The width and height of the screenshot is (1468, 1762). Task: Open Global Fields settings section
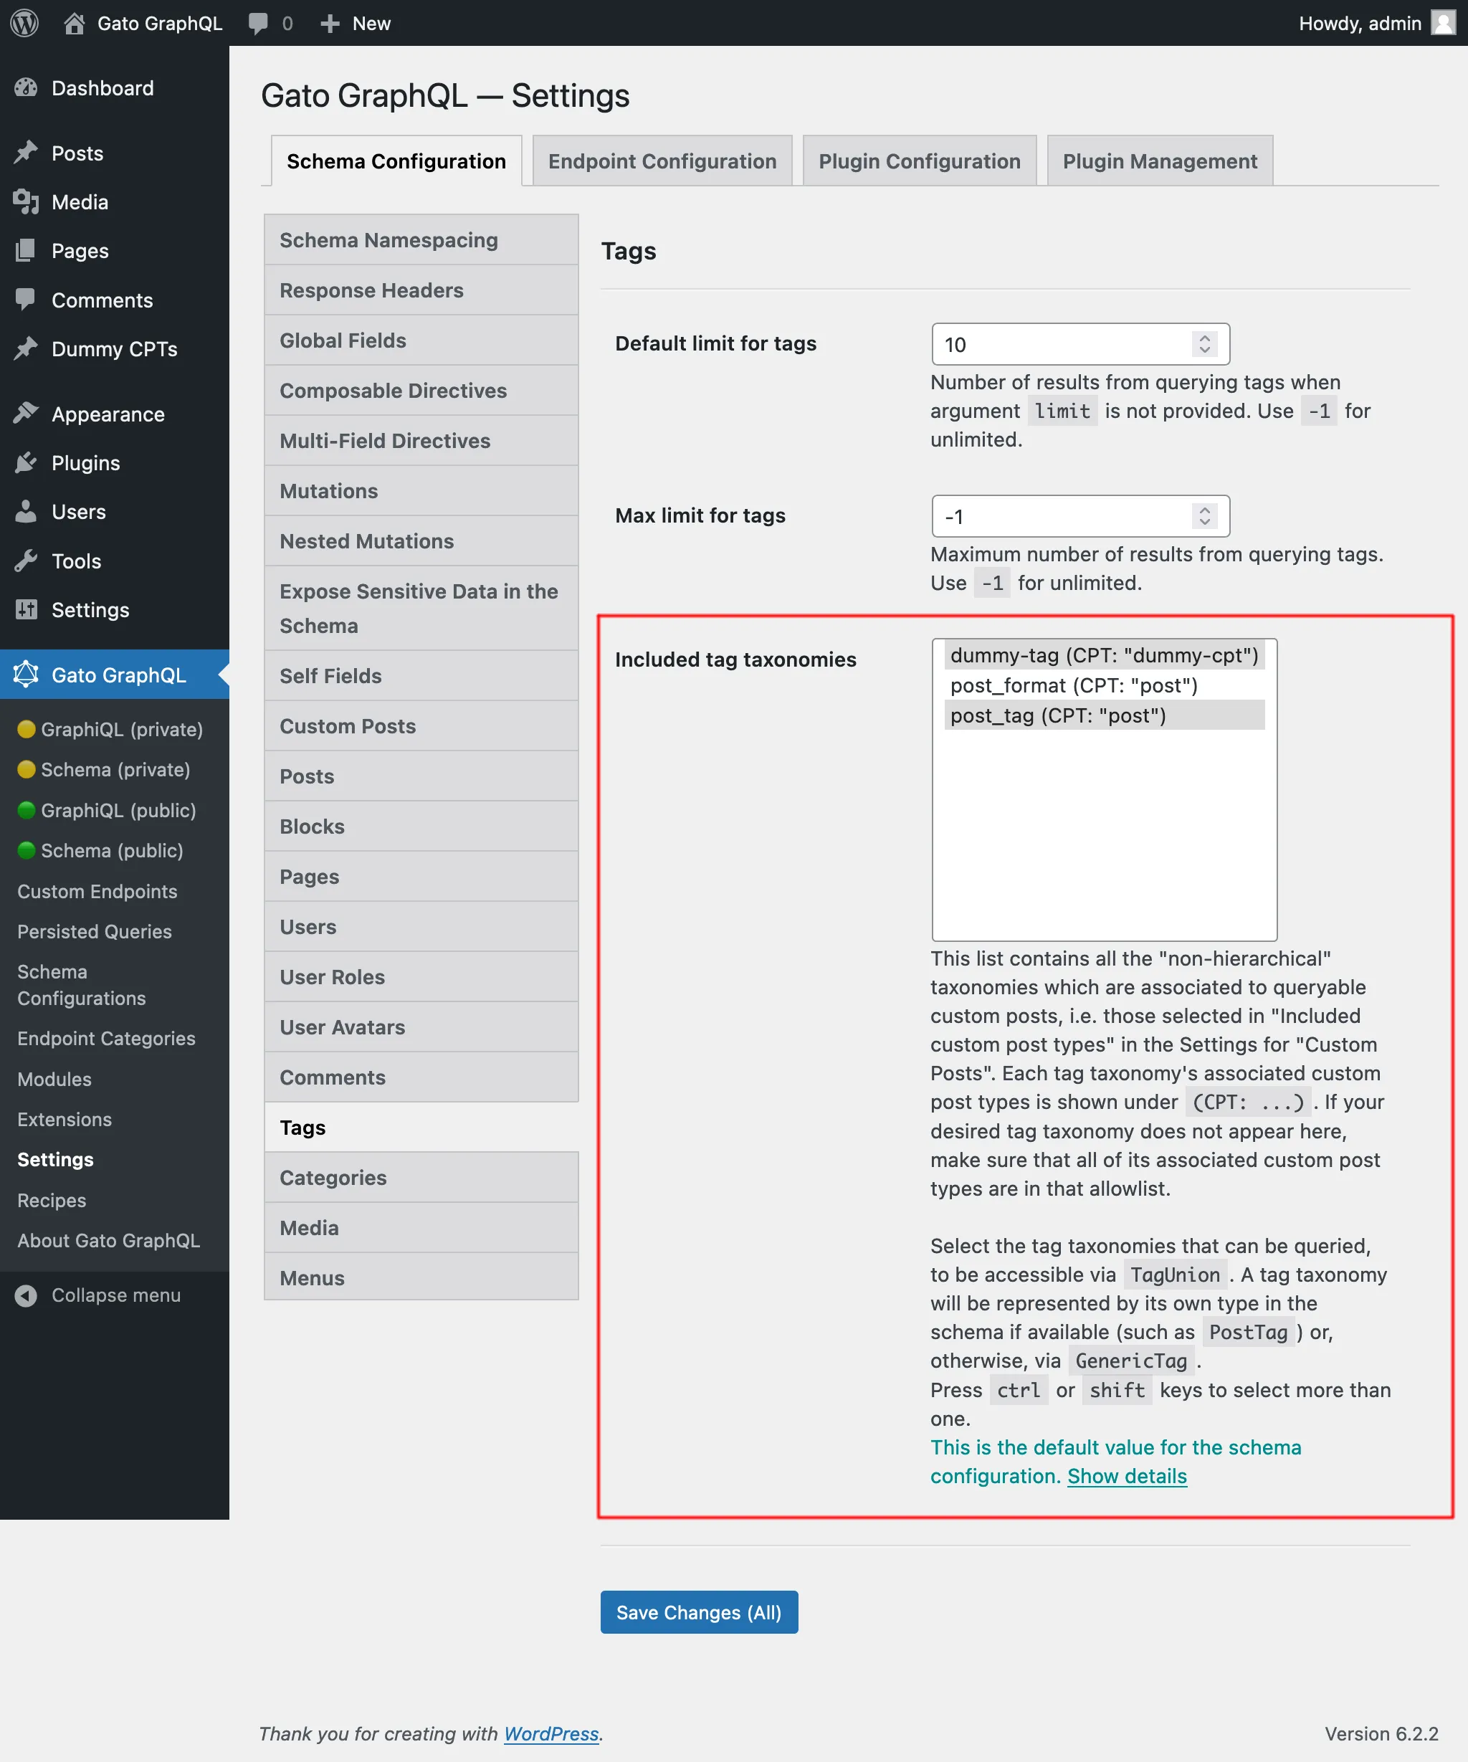click(421, 341)
